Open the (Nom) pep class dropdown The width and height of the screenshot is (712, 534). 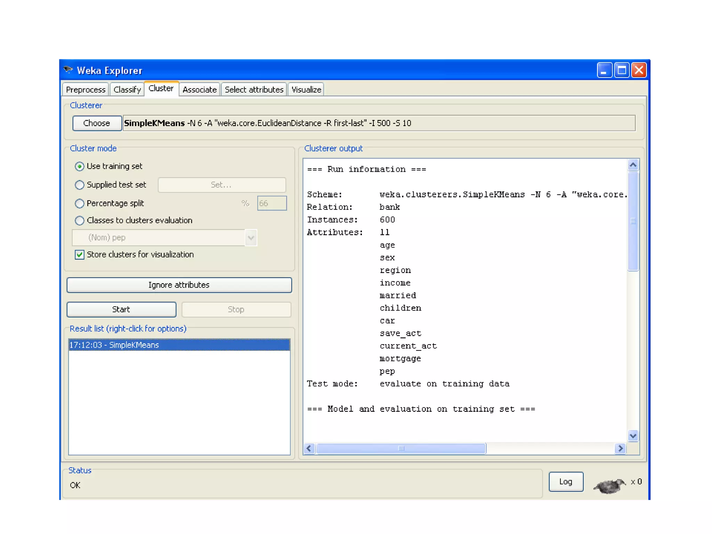click(164, 238)
